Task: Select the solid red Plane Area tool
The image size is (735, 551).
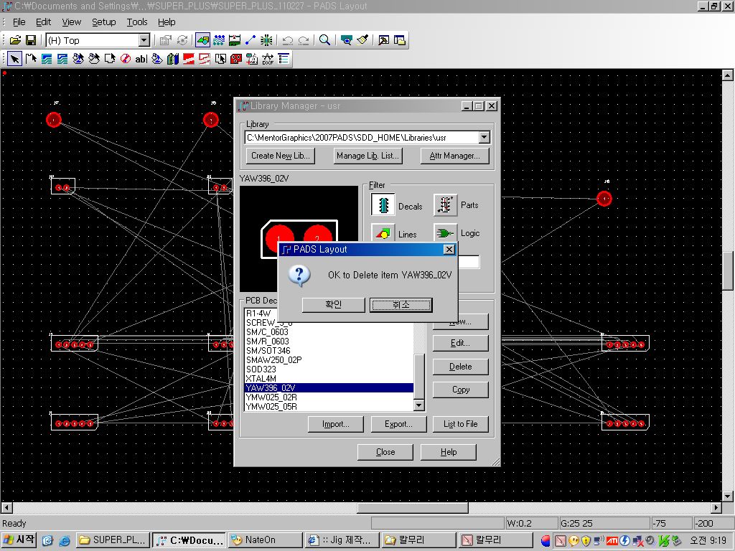Action: pos(189,59)
